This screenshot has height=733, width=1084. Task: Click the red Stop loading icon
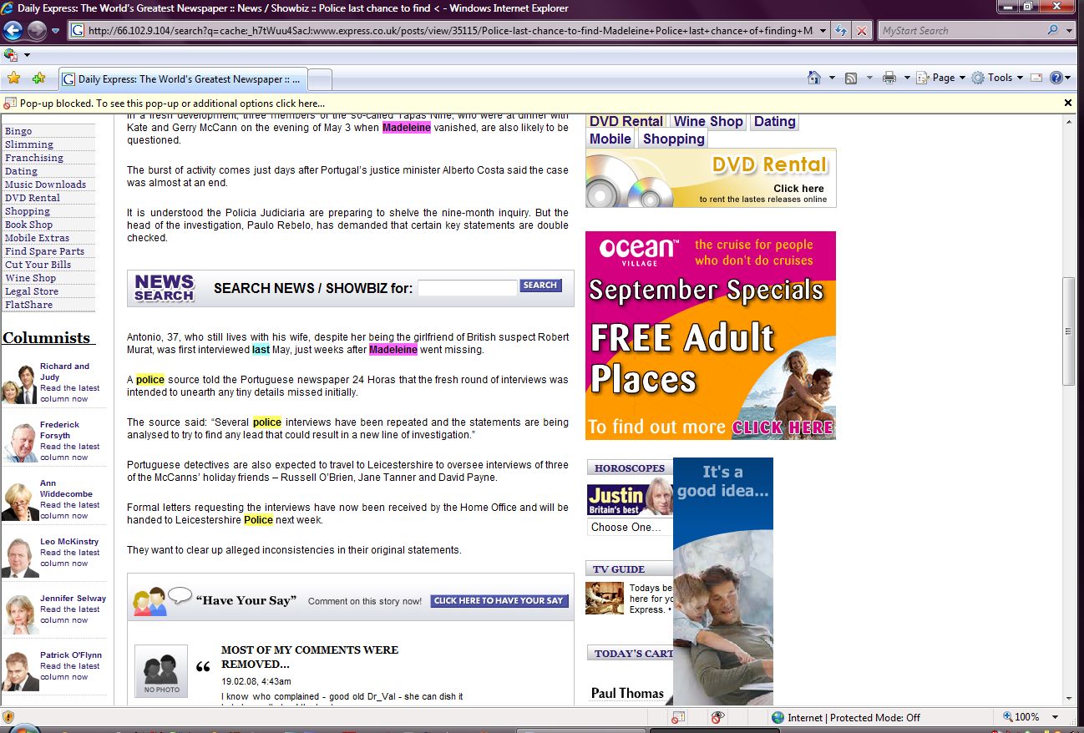pos(861,31)
